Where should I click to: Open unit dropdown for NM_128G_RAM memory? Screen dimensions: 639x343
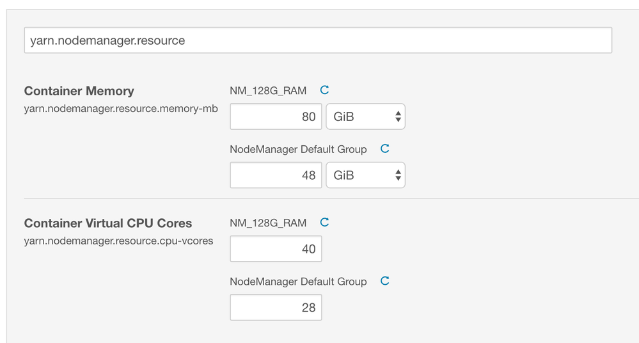pos(365,116)
